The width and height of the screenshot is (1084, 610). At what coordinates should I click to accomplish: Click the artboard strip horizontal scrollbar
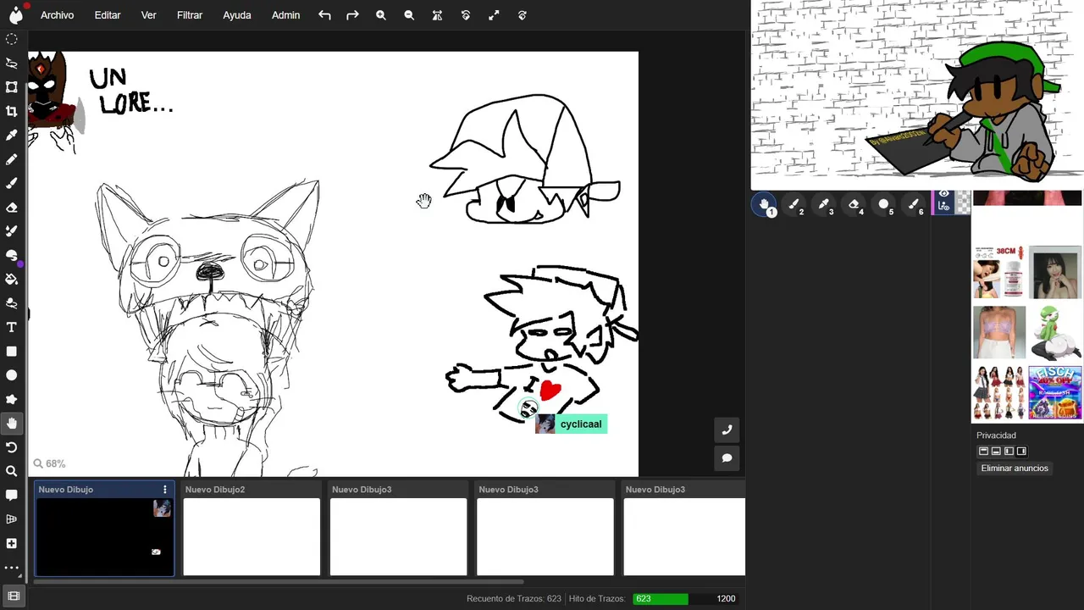tap(279, 581)
